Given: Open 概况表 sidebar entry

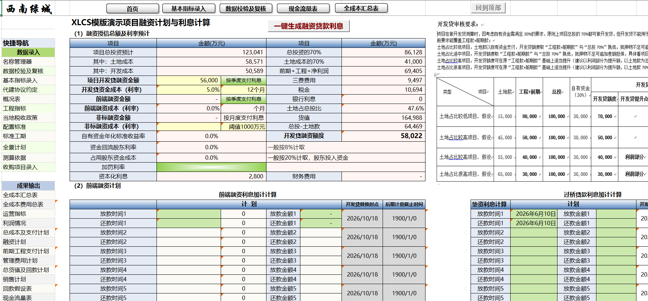Looking at the screenshot, I should point(28,99).
